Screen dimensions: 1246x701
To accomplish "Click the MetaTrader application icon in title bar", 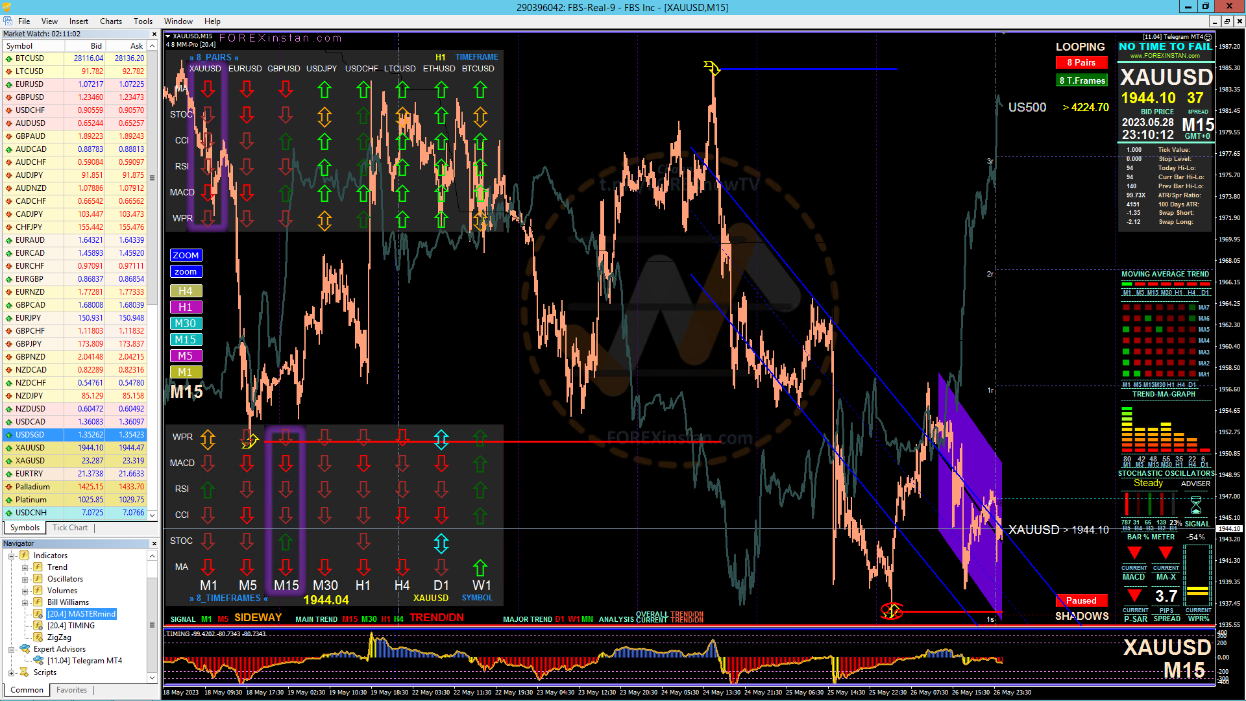I will [x=7, y=7].
